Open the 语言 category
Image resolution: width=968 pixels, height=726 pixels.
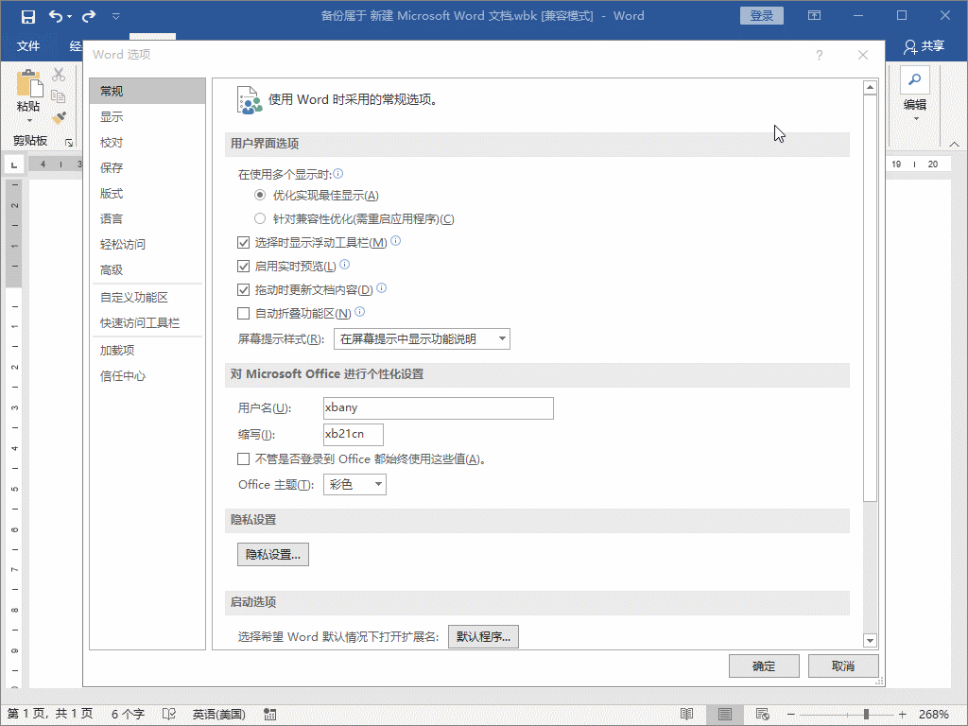point(147,218)
